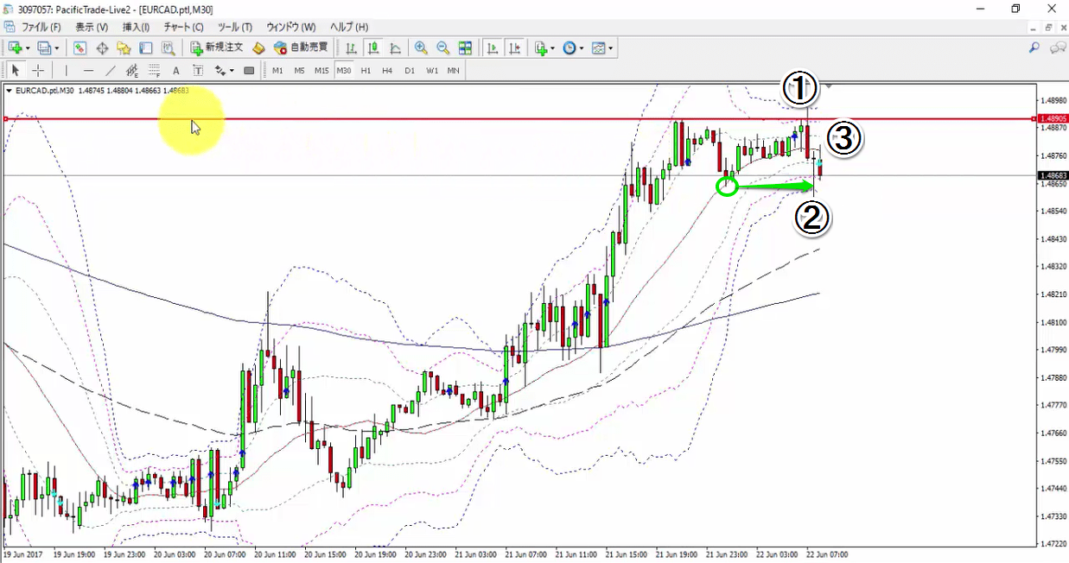The image size is (1069, 563).
Task: Click the Zoom In magnifier
Action: pyautogui.click(x=421, y=48)
